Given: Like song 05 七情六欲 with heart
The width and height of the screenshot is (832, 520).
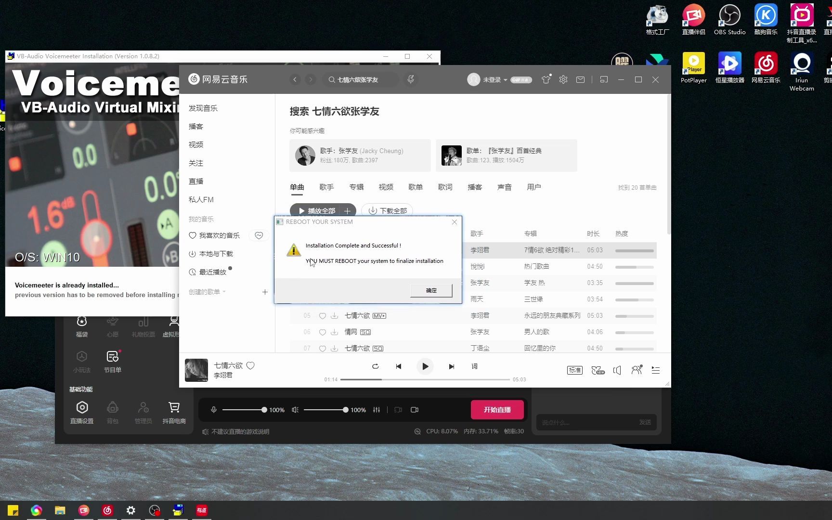Looking at the screenshot, I should pyautogui.click(x=323, y=316).
